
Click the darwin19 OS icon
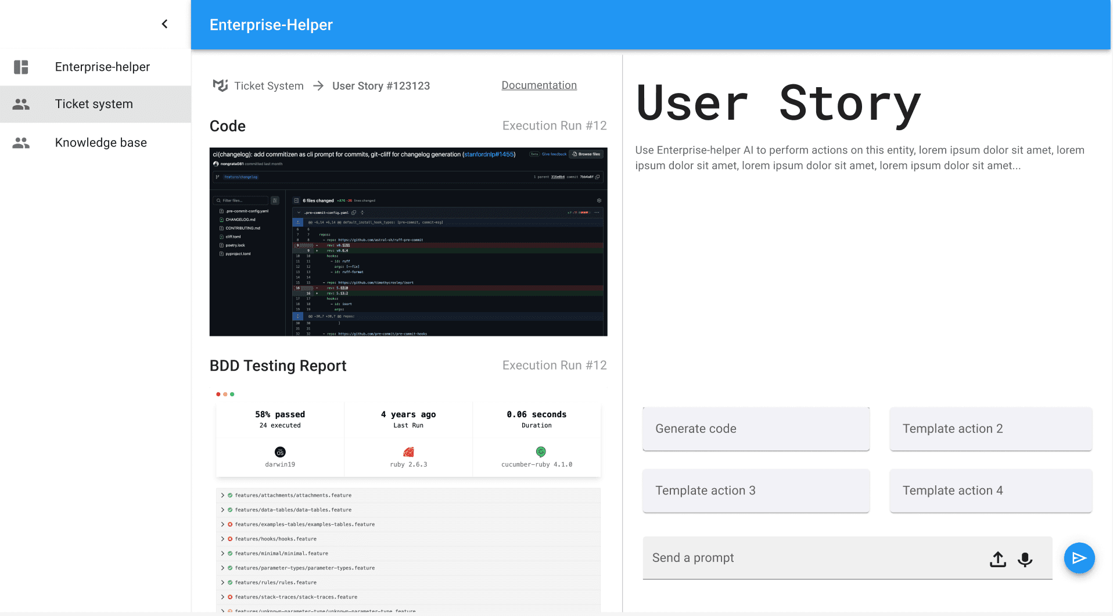point(280,452)
